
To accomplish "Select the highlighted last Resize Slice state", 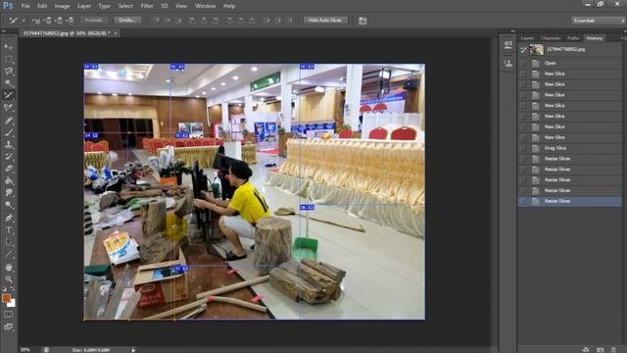I will 569,201.
